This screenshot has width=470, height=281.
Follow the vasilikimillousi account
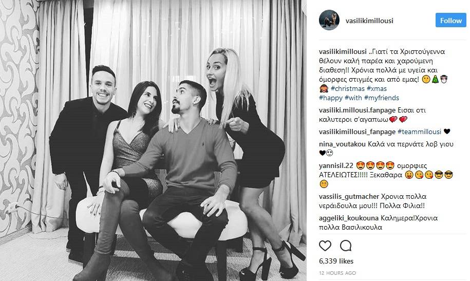tap(450, 20)
